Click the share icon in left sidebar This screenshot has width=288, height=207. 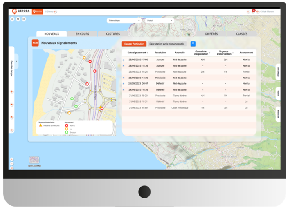tap(12, 130)
